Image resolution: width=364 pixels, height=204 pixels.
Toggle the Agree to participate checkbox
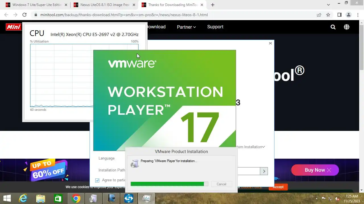tap(97, 180)
